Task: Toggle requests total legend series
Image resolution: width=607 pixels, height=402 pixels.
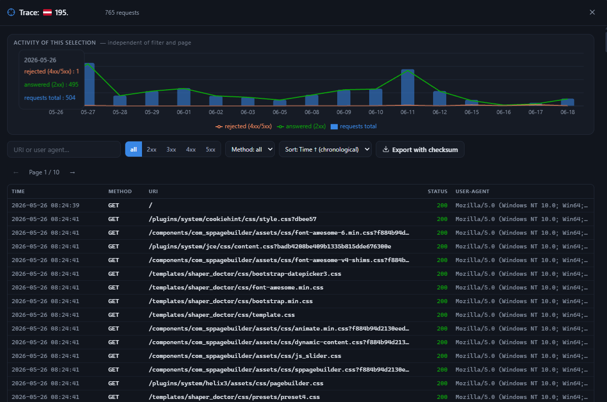Action: click(x=354, y=127)
